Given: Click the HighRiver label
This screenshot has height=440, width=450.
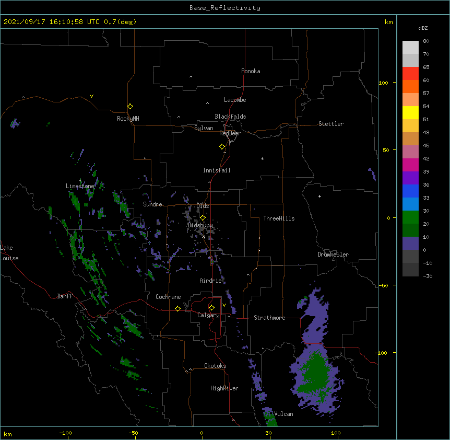Looking at the screenshot, I should click(x=224, y=388).
